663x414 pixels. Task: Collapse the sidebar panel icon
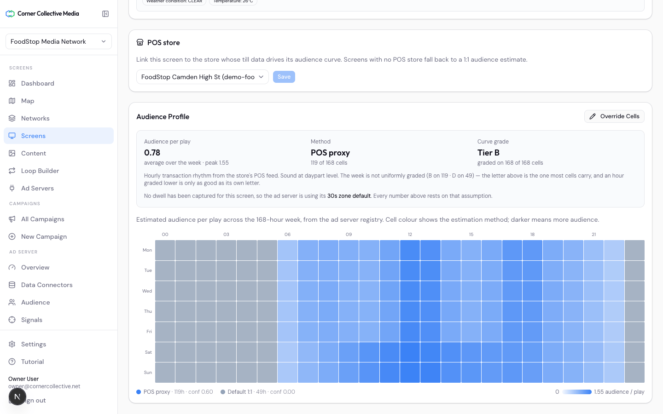click(x=105, y=14)
